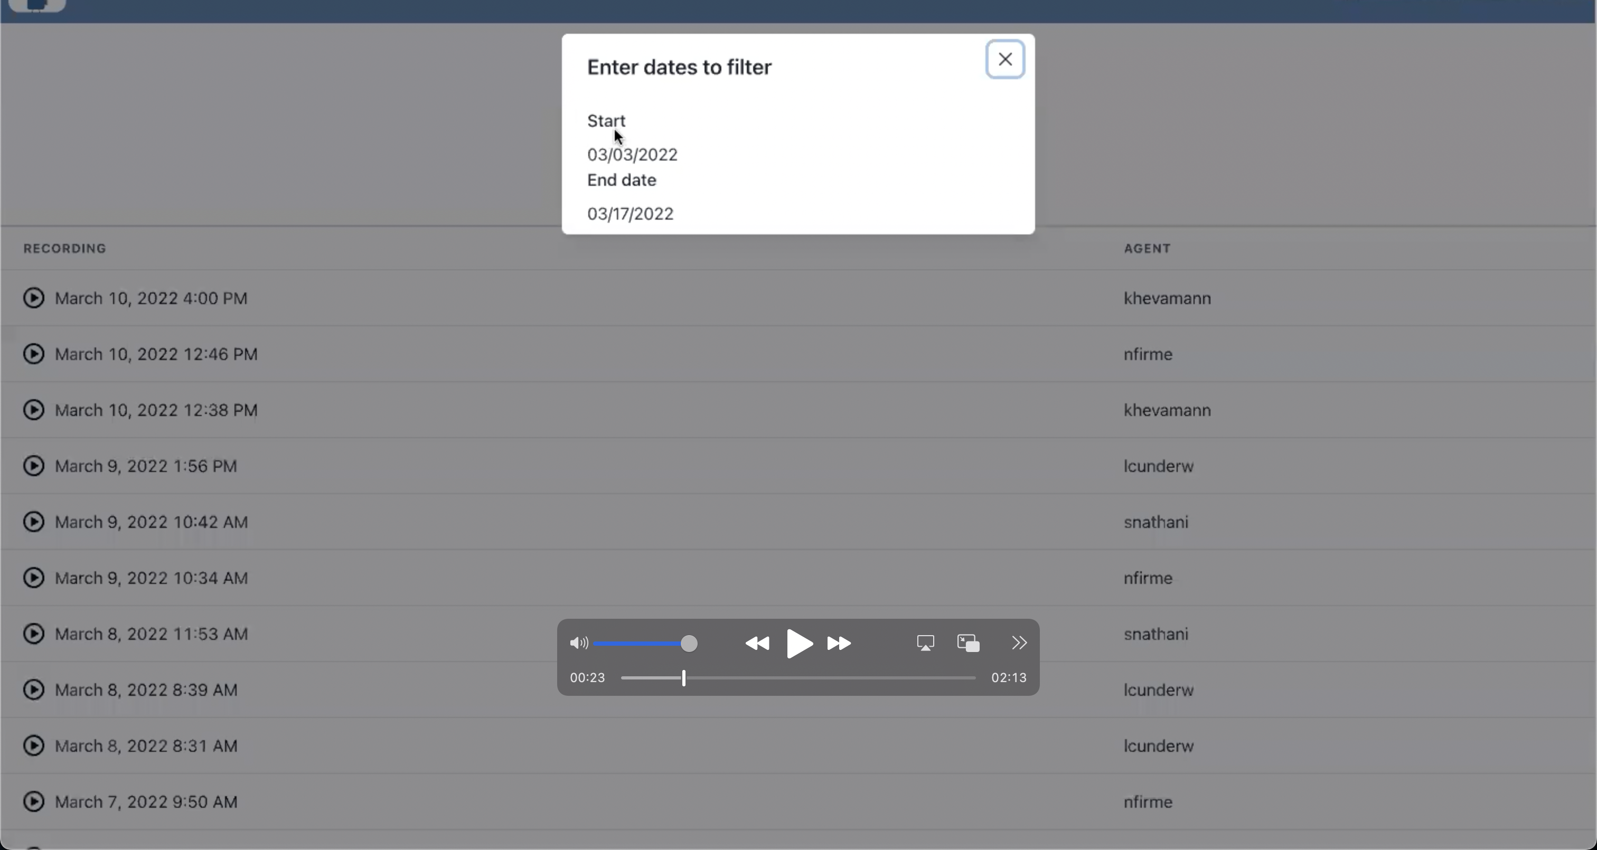Click the RECORDING column header
Screen dimensions: 1597x850
point(65,249)
